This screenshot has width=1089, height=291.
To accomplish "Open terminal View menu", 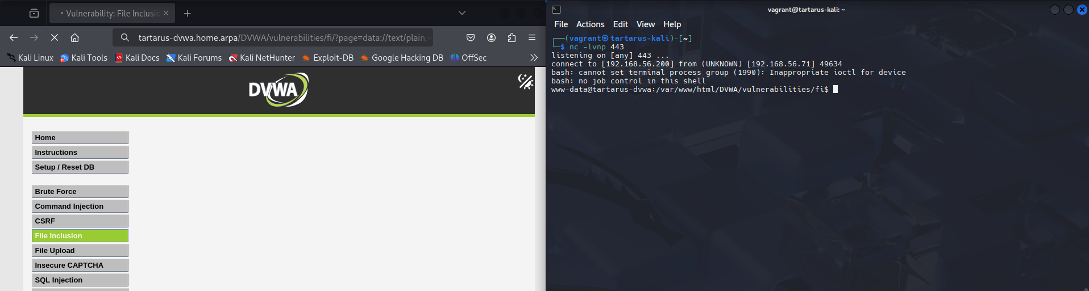I will click(x=646, y=24).
